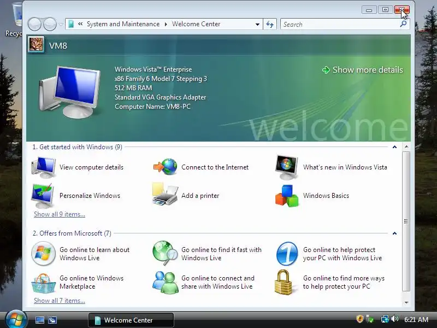437x328 pixels.
Task: Click the Windows Live learn about icon
Action: [43, 254]
